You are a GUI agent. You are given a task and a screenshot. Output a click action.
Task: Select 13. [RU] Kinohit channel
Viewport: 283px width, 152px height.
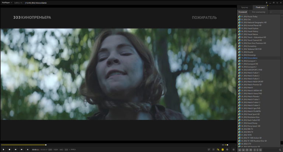click(x=259, y=52)
